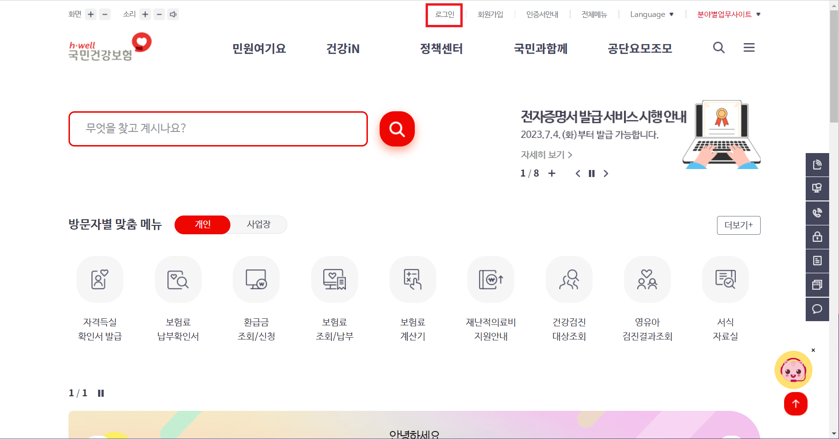Show the previous banner slide
Image resolution: width=839 pixels, height=439 pixels.
[578, 174]
